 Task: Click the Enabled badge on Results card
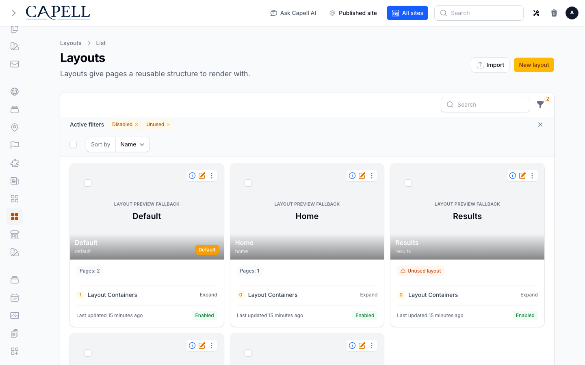click(x=525, y=316)
